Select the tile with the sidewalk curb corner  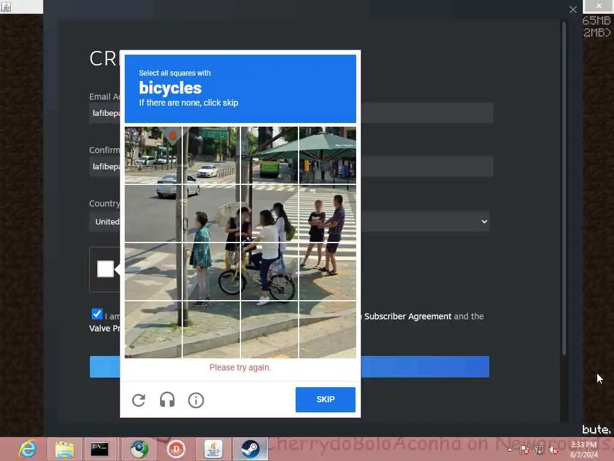point(153,330)
